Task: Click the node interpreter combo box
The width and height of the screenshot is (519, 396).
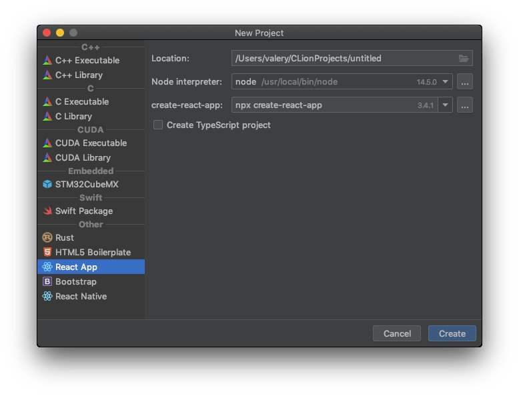Action: tap(342, 82)
